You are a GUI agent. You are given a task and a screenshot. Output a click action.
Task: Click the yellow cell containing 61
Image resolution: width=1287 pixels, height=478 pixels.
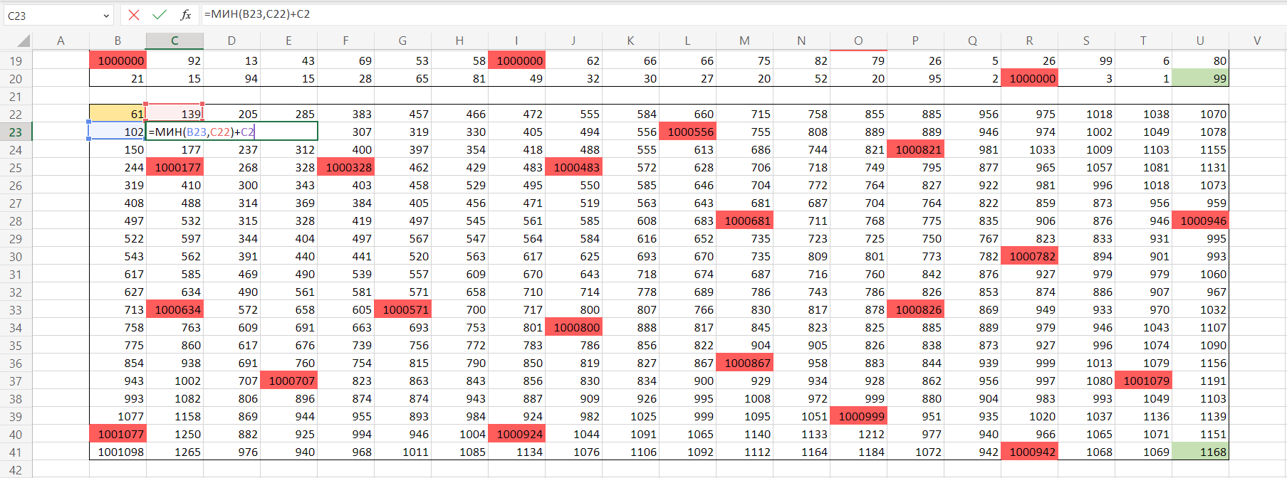pyautogui.click(x=118, y=114)
